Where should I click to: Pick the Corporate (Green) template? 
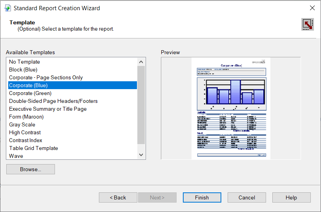point(30,93)
